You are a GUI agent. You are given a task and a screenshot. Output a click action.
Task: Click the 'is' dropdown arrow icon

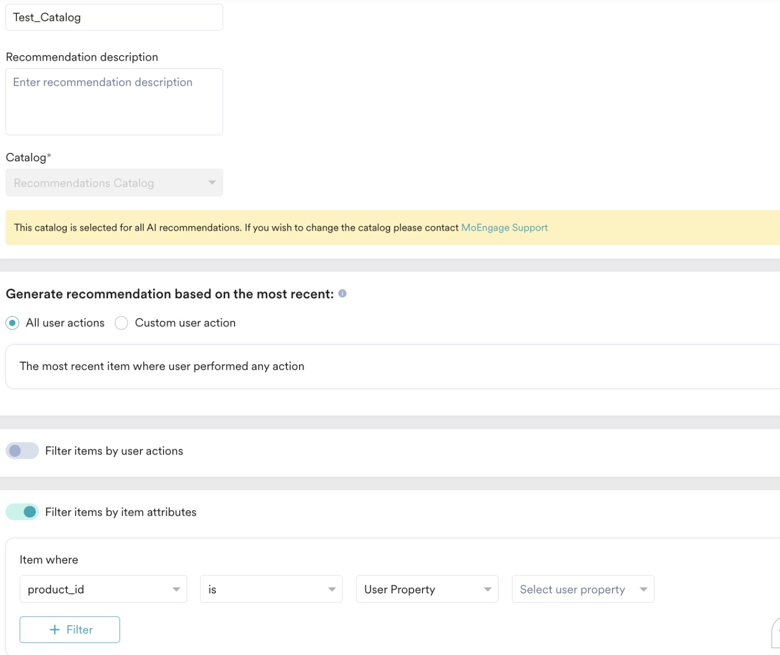(x=332, y=589)
